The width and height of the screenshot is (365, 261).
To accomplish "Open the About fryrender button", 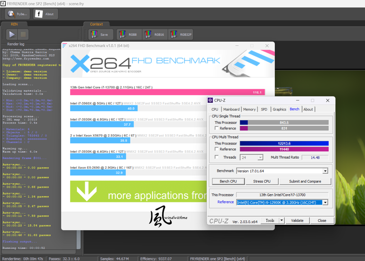I will tap(45, 14).
